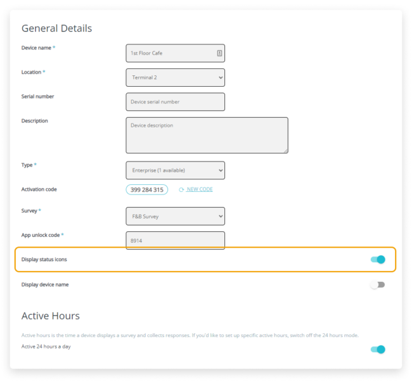Click the Location label
412x382 pixels.
point(31,72)
